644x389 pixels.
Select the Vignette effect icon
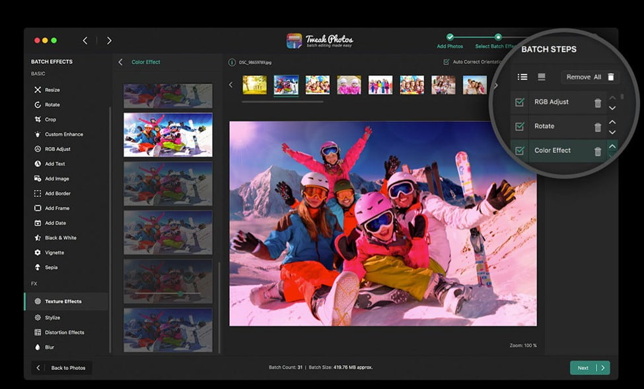[38, 253]
